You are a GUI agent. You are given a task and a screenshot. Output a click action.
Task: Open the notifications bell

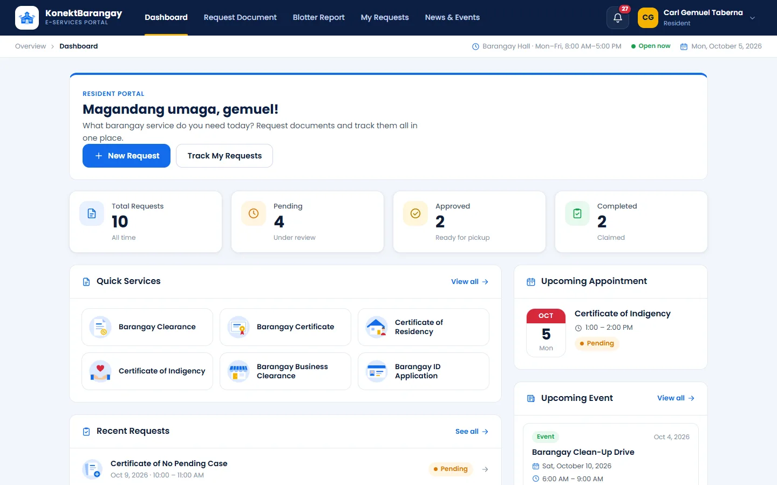(x=618, y=18)
